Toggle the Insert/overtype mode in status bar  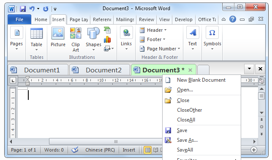[129, 150]
